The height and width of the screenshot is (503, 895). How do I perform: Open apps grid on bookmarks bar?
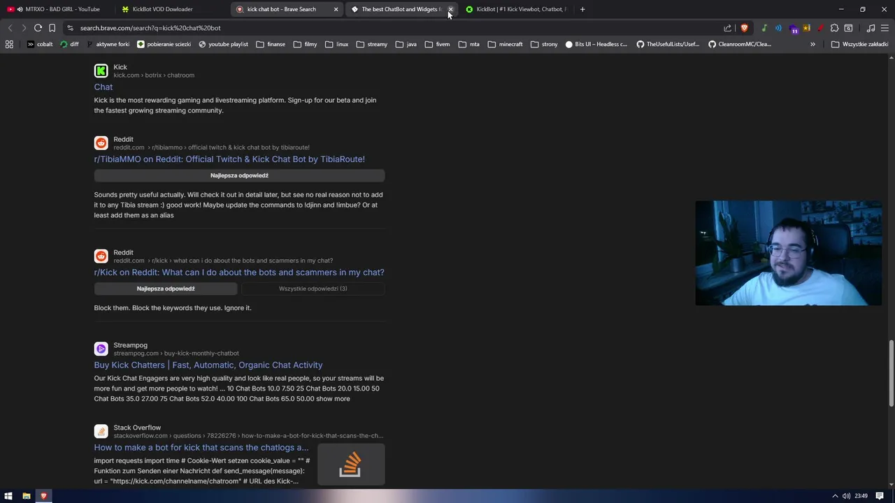pos(9,44)
